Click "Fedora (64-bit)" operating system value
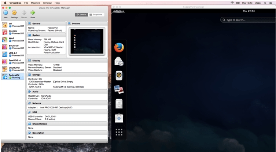The width and height of the screenshot is (276, 152). click(55, 30)
